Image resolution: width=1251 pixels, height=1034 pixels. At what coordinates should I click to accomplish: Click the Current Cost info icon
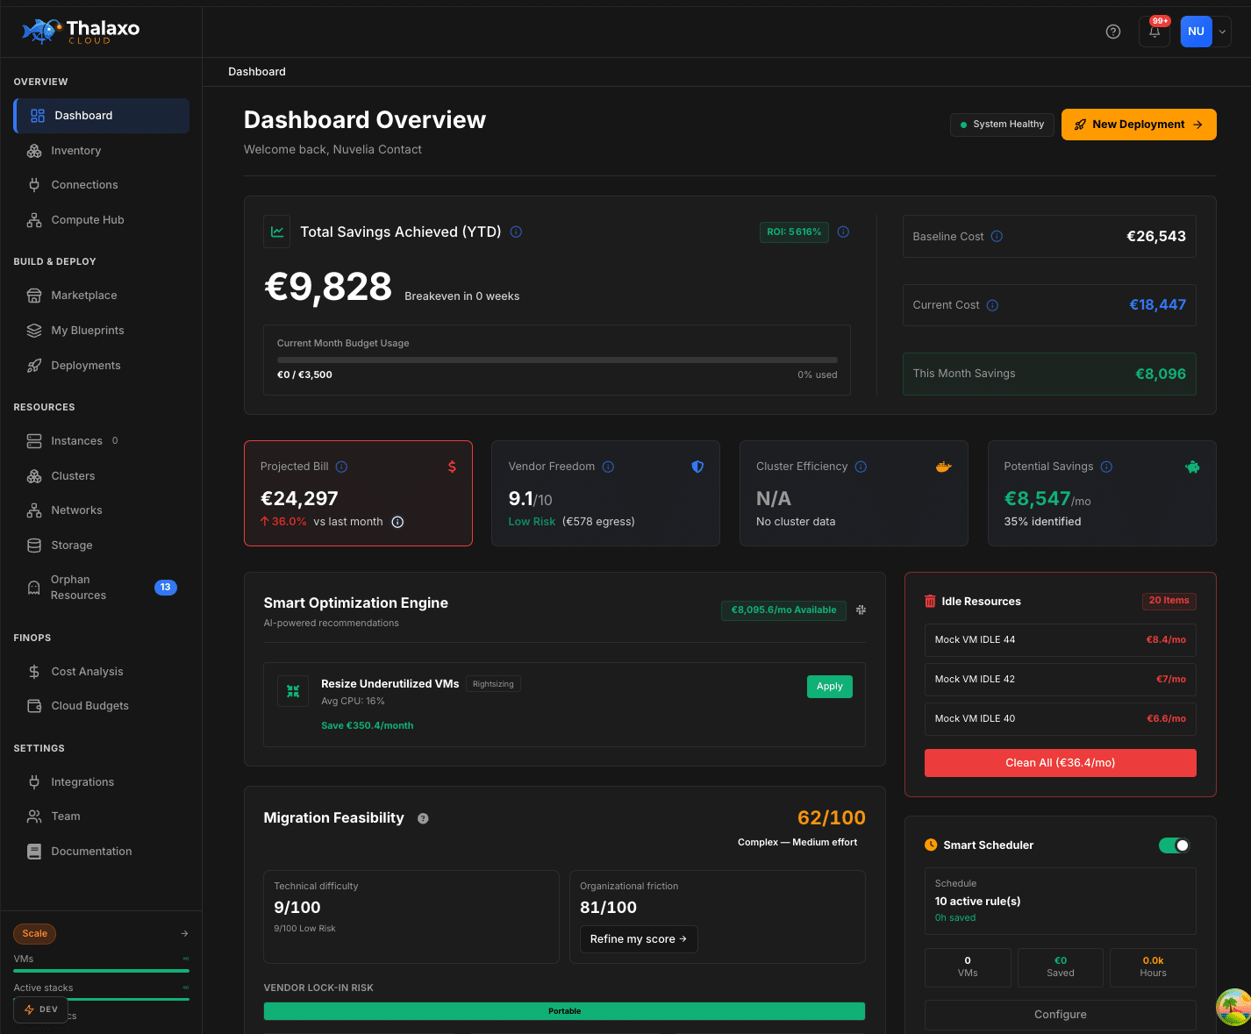[992, 305]
